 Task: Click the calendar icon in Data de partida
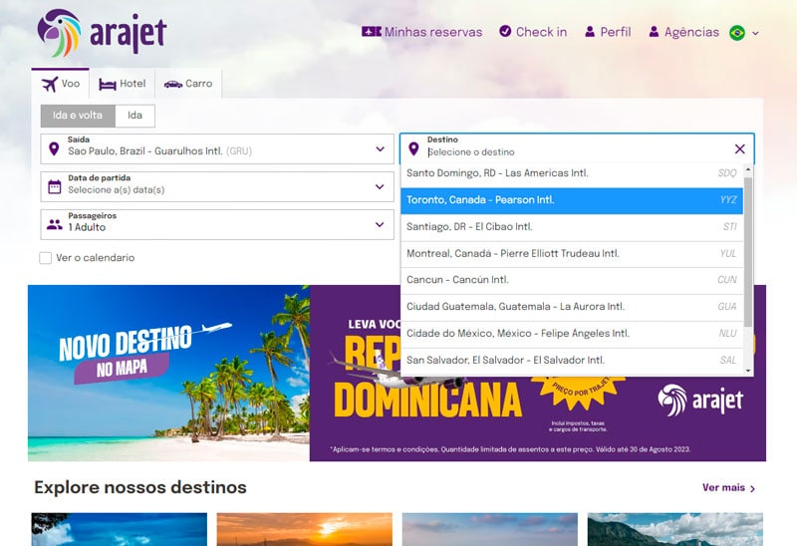point(55,186)
